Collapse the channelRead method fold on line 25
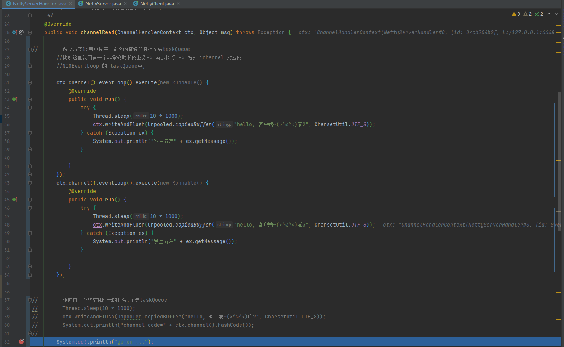The image size is (564, 347). [x=30, y=32]
